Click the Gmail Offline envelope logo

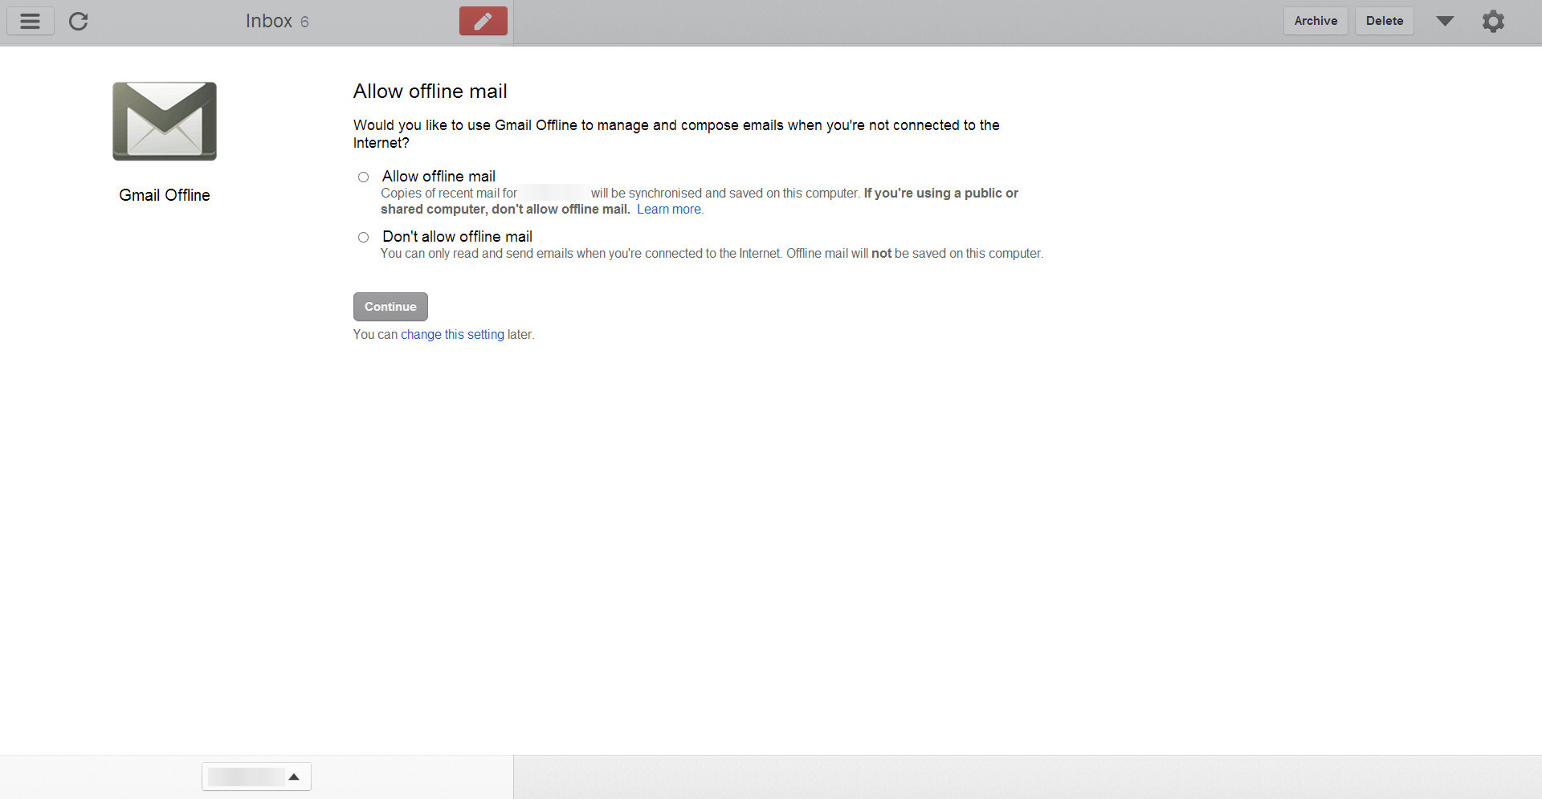point(165,121)
